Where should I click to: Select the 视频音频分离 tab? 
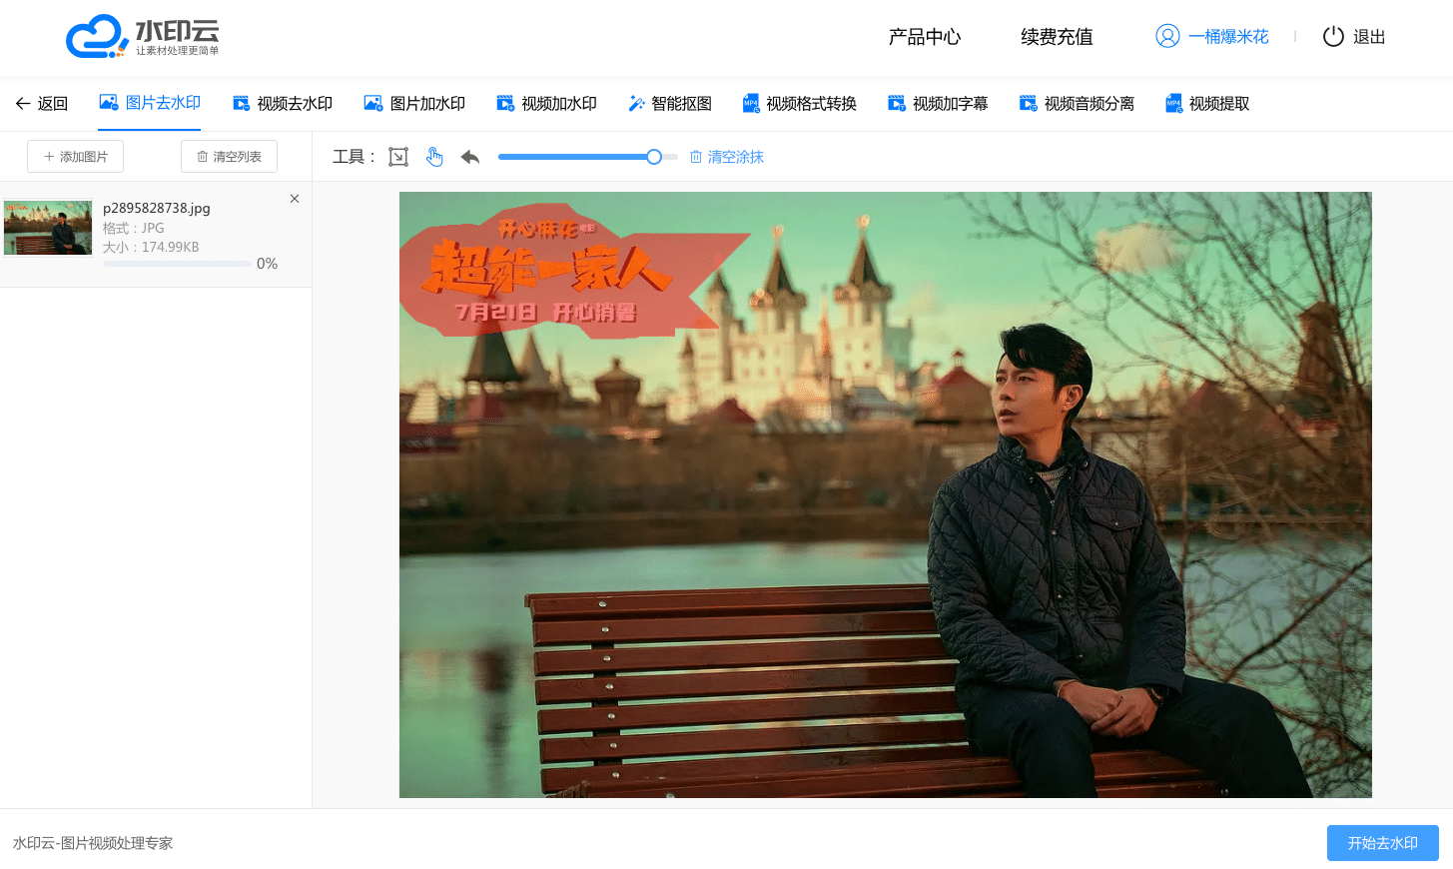1077,103
